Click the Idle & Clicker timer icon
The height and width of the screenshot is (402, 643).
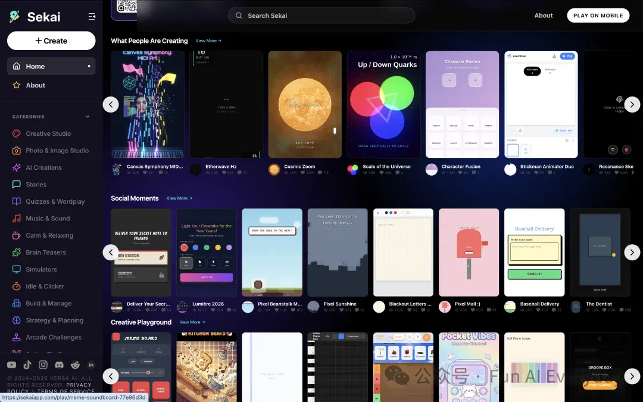tap(17, 286)
